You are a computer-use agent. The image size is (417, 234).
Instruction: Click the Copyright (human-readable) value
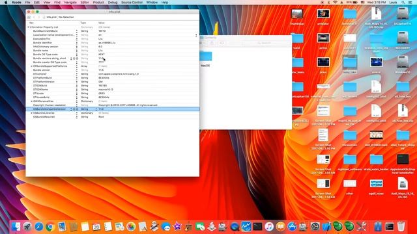pyautogui.click(x=128, y=105)
